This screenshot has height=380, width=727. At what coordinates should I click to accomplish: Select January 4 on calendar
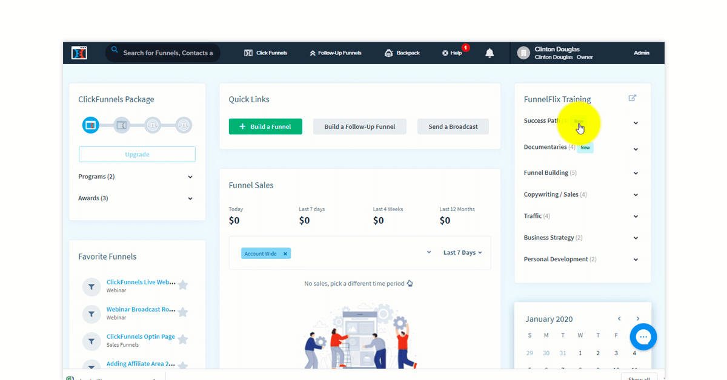pos(634,353)
